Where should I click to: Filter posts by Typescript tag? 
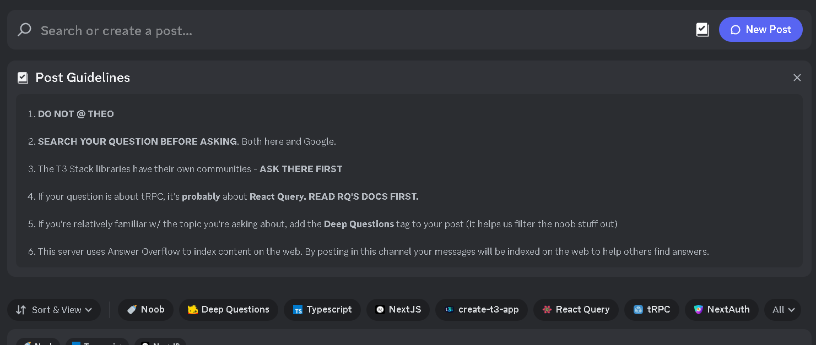pyautogui.click(x=322, y=310)
